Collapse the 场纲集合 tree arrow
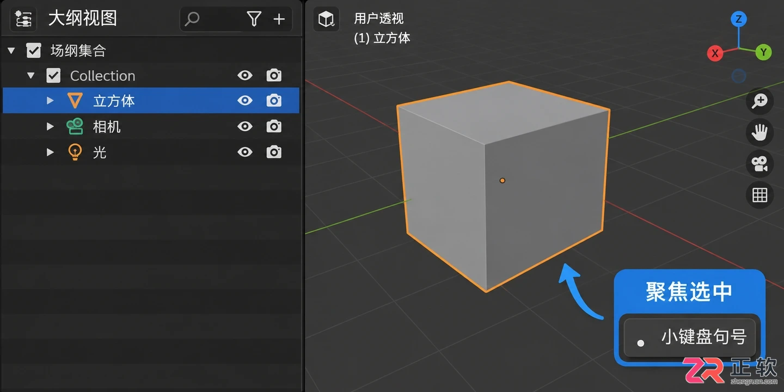This screenshot has width=784, height=392. [x=11, y=51]
